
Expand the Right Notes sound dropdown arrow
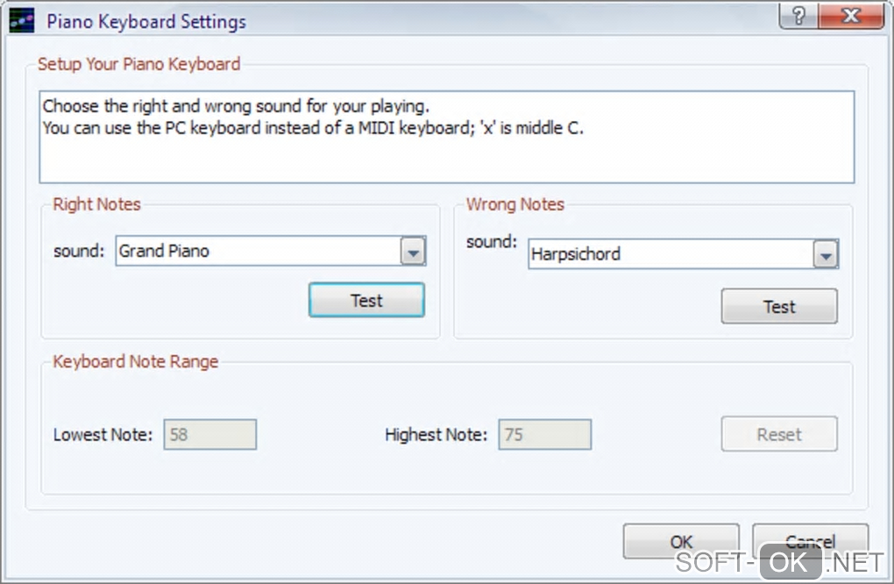[413, 253]
